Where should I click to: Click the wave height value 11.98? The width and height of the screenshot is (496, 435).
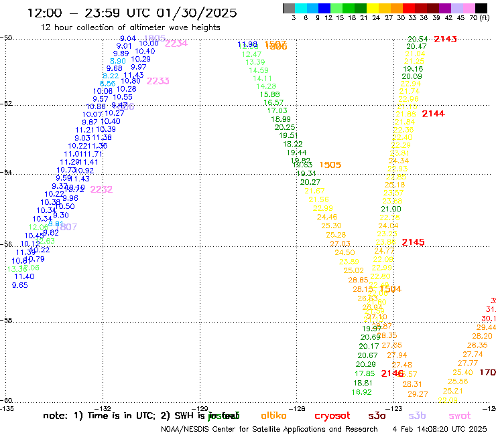click(x=247, y=45)
